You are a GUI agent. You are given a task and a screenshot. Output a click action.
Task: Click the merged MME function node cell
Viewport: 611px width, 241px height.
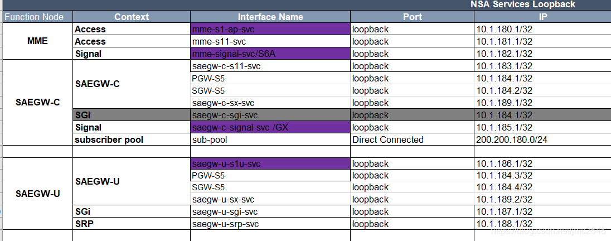click(x=38, y=41)
